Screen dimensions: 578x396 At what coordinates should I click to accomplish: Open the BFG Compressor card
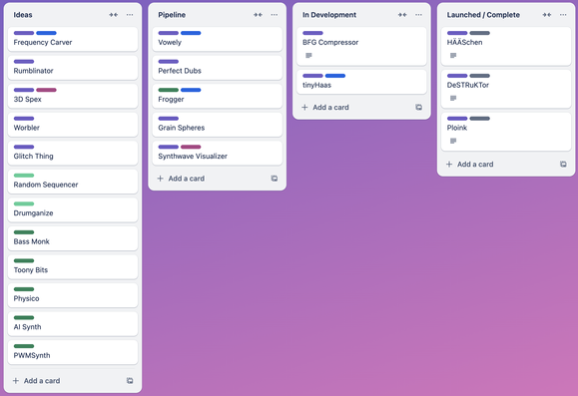pos(361,46)
